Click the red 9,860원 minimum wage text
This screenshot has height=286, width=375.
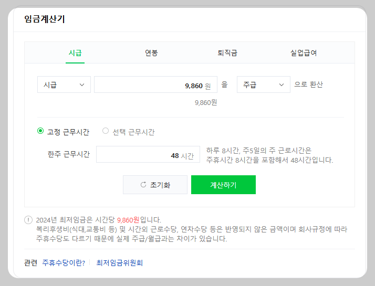[128, 220]
